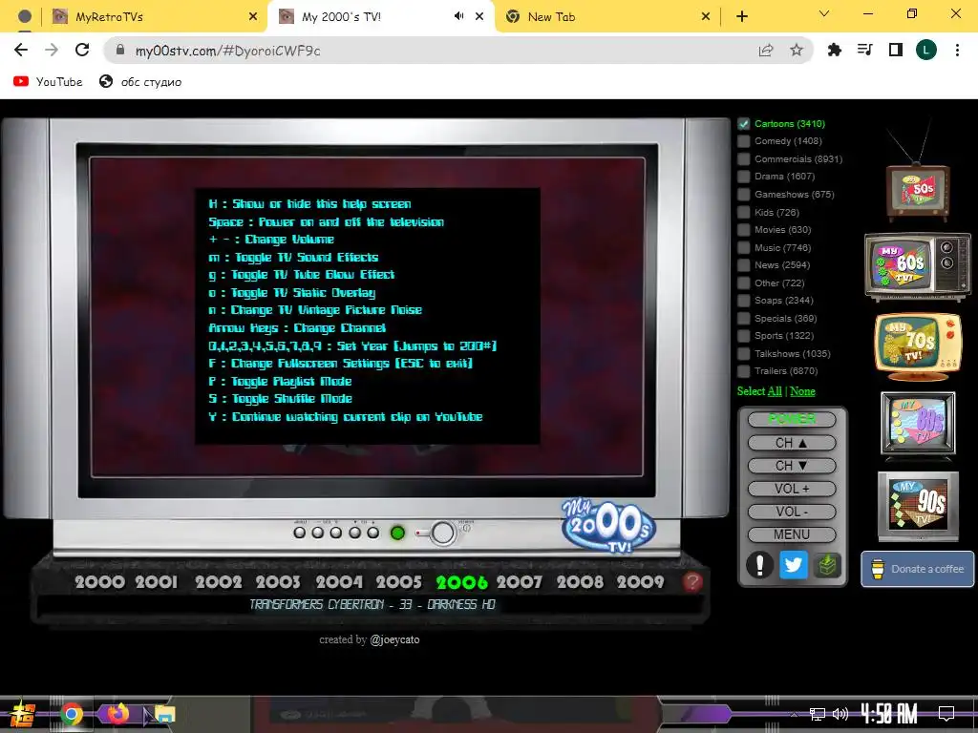Click the Twitter share icon
Image resolution: width=978 pixels, height=733 pixels.
pos(793,565)
